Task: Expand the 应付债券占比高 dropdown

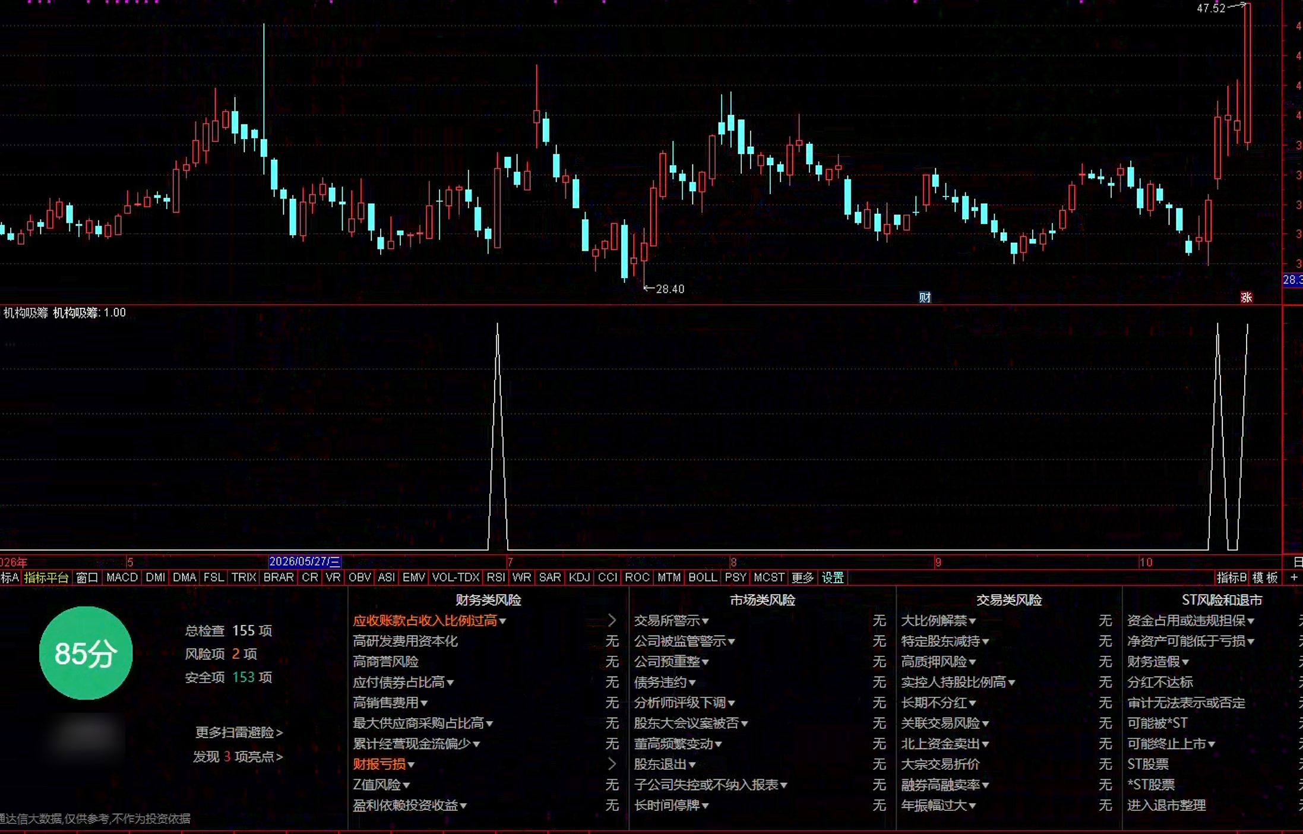Action: (450, 683)
